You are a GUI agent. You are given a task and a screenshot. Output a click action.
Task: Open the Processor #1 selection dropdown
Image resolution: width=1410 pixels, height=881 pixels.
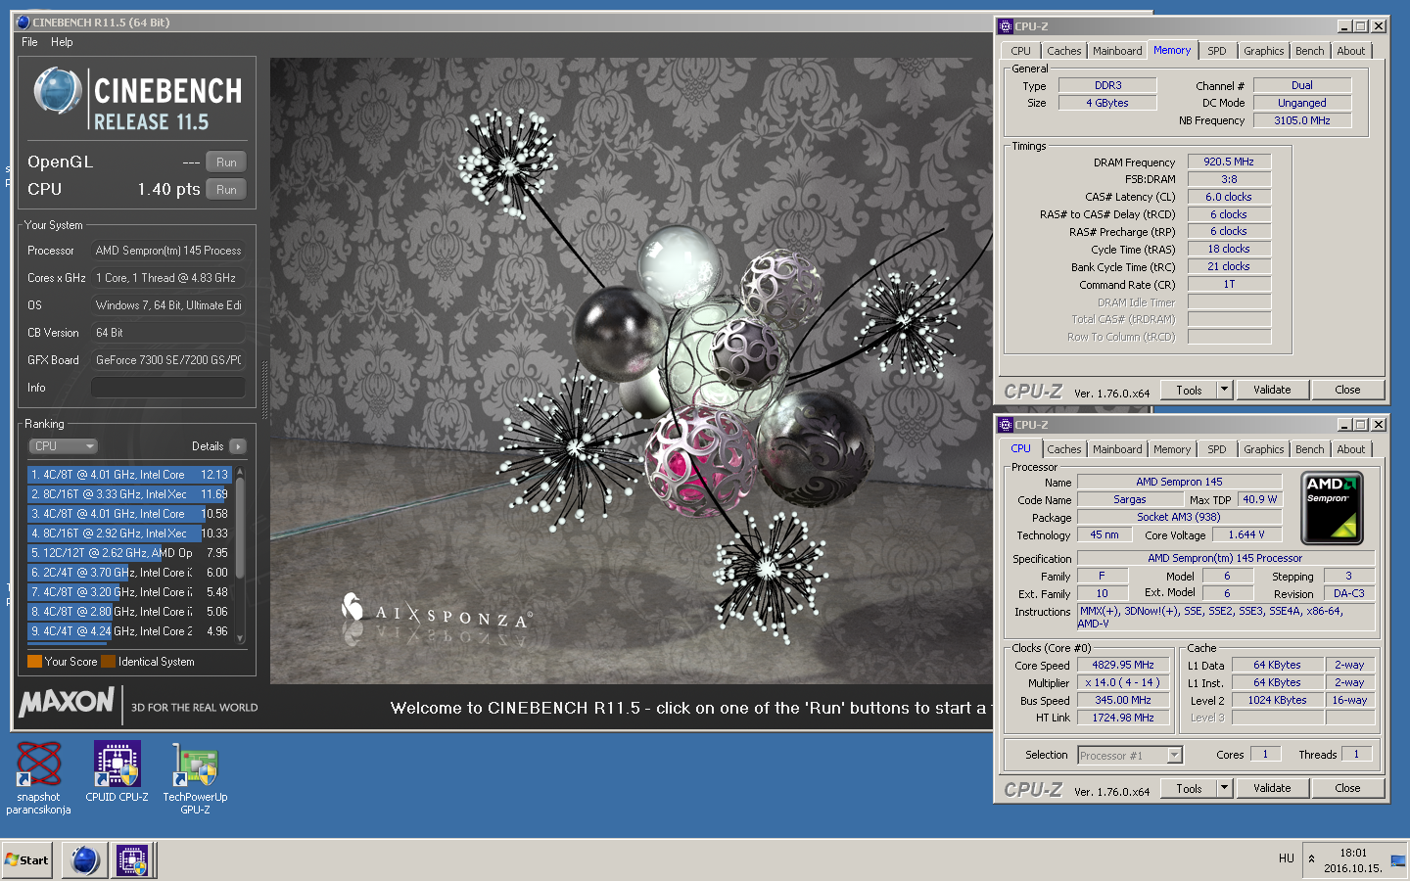[1130, 756]
